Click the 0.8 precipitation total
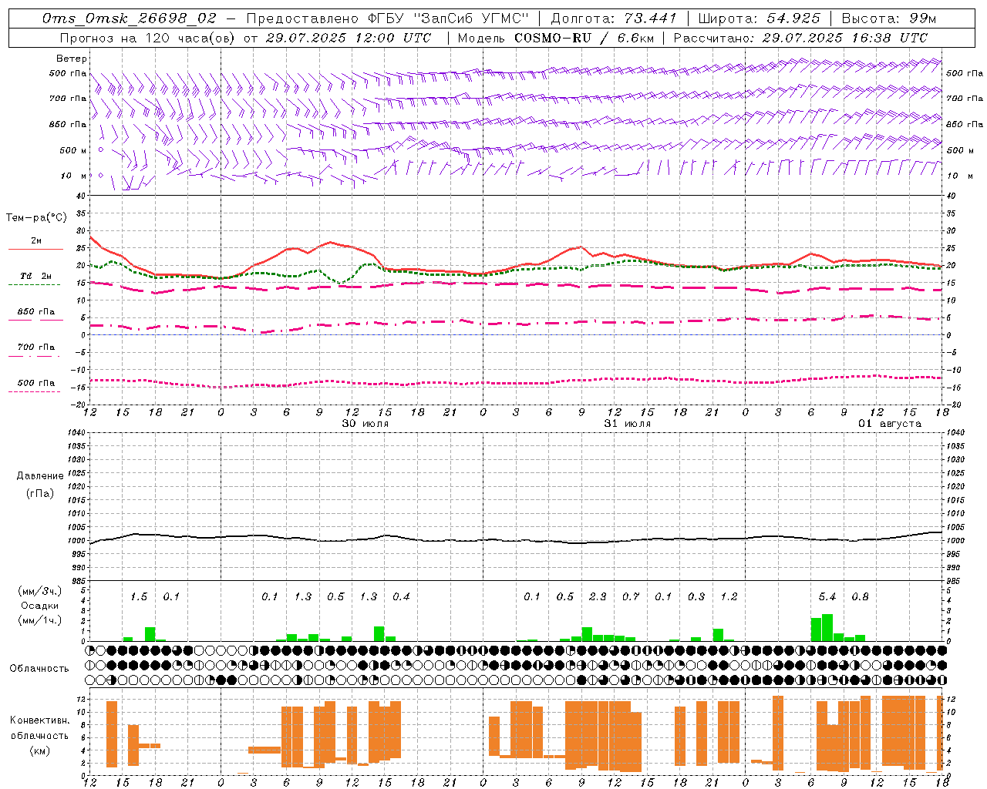This screenshot has height=789, width=987. pyautogui.click(x=860, y=596)
